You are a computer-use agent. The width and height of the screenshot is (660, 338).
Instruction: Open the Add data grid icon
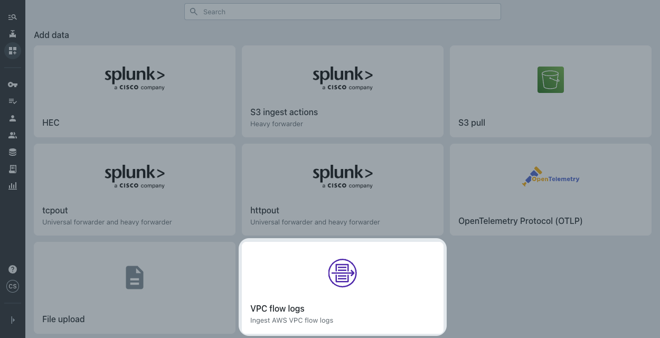pos(12,50)
